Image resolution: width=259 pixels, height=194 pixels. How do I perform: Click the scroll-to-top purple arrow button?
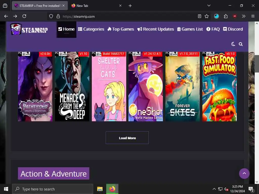click(x=244, y=174)
